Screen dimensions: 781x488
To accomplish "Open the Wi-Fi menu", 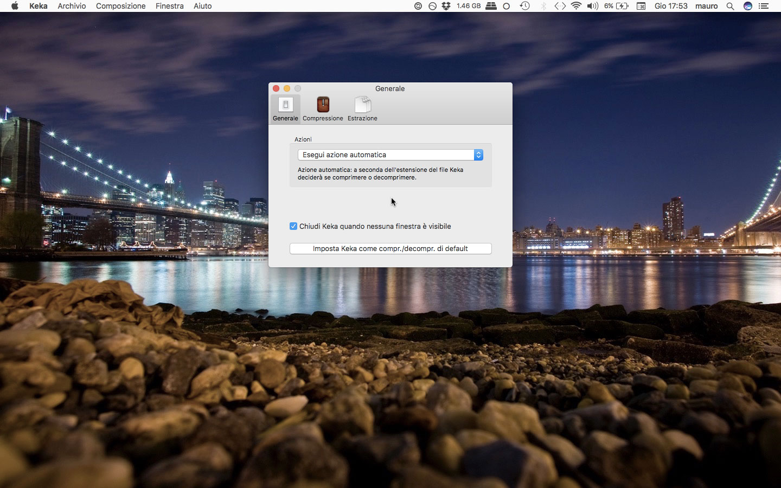I will [x=576, y=6].
